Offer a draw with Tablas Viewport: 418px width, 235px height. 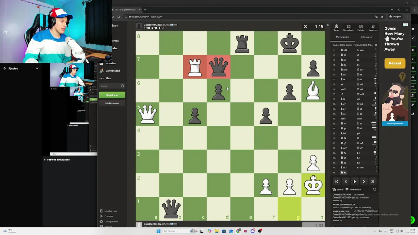click(338, 189)
